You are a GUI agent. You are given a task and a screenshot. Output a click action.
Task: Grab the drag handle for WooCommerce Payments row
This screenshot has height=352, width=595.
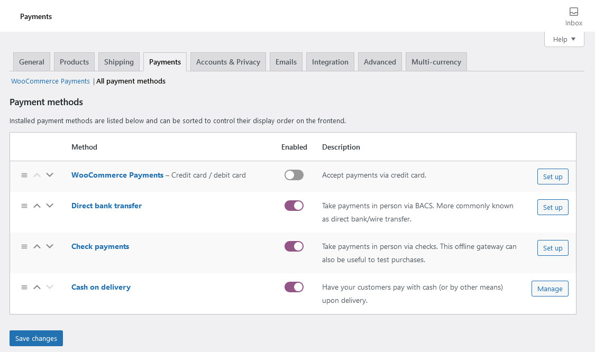(x=24, y=175)
